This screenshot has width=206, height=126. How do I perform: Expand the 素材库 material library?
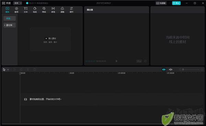pyautogui.click(x=10, y=25)
